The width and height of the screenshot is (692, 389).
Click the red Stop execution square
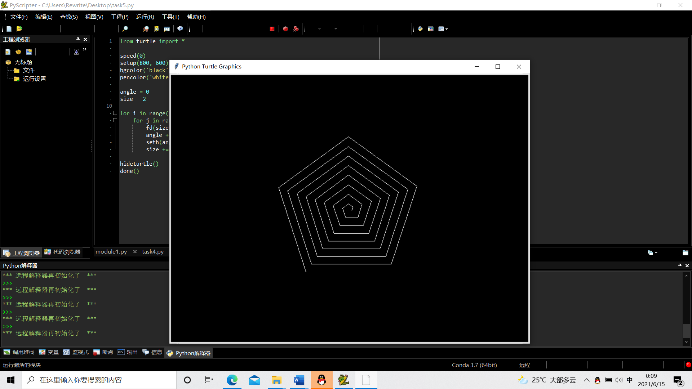272,29
